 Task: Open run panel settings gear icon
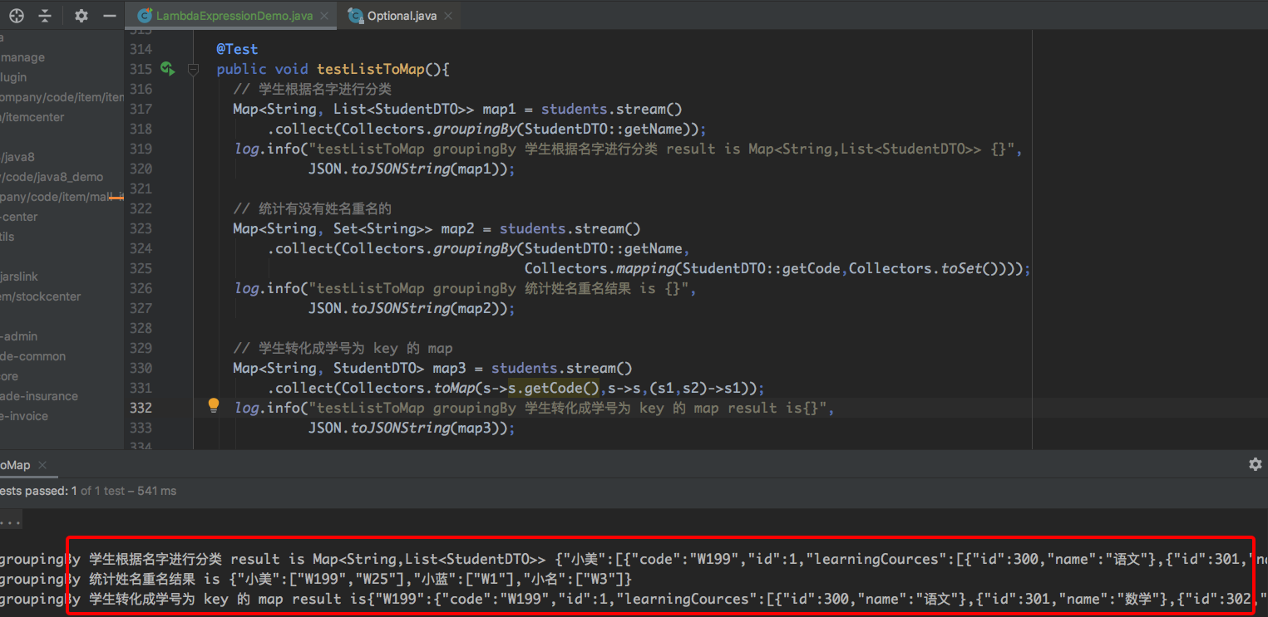(1255, 464)
